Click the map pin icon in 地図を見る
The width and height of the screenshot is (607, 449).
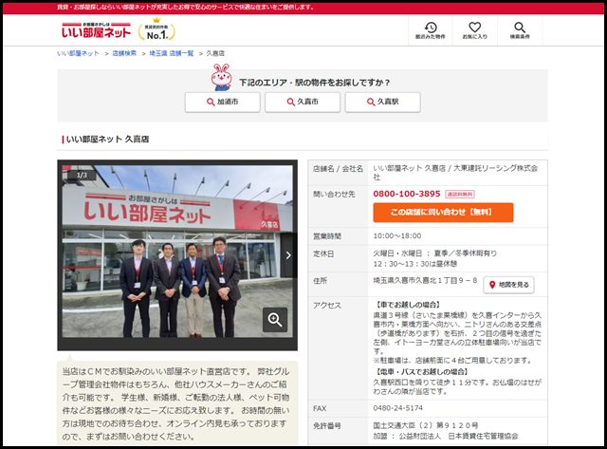pyautogui.click(x=492, y=285)
